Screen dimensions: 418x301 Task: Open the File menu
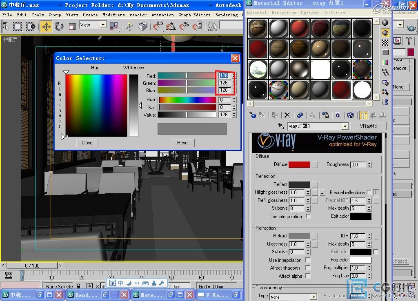[7, 15]
